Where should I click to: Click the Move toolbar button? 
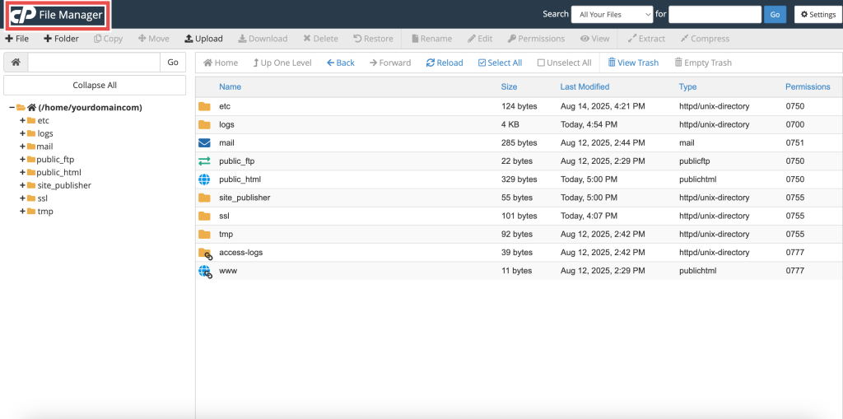tap(154, 39)
